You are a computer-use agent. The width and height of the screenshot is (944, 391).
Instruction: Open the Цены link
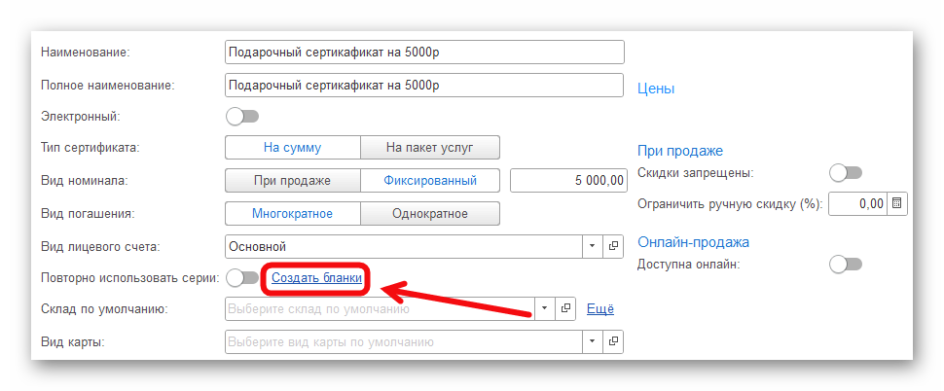coord(656,89)
